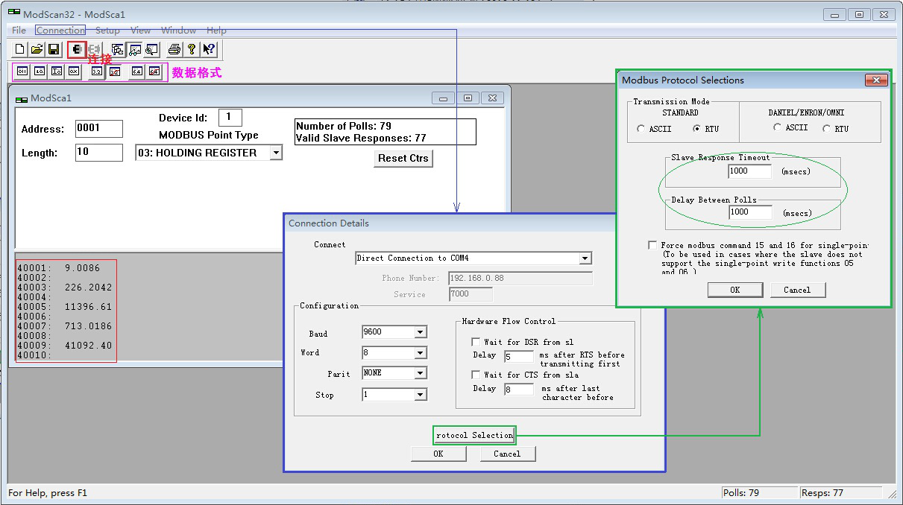Open the Connection menu
This screenshot has height=505, width=903.
point(60,31)
